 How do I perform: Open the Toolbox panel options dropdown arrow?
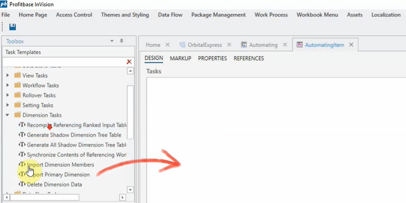tap(112, 41)
